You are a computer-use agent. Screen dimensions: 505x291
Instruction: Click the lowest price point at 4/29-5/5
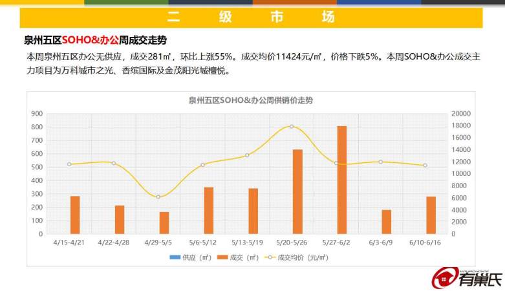(158, 197)
